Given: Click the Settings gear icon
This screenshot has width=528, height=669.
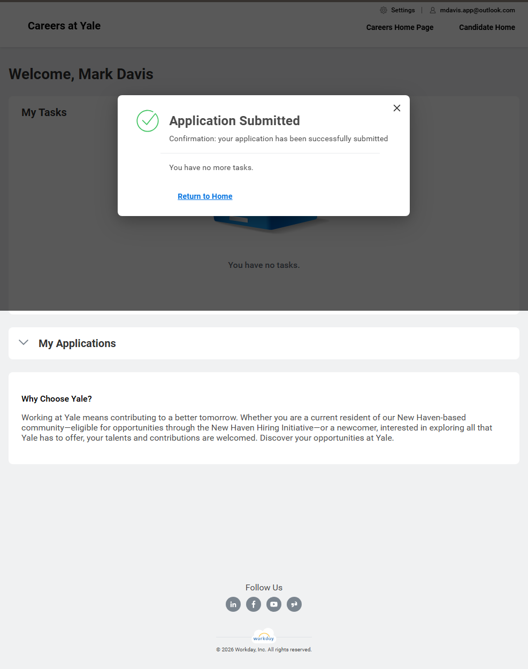Looking at the screenshot, I should [x=384, y=10].
